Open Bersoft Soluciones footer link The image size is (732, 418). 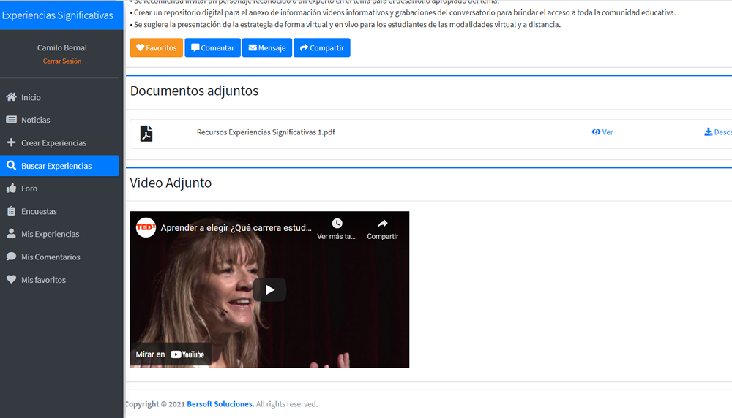point(220,404)
